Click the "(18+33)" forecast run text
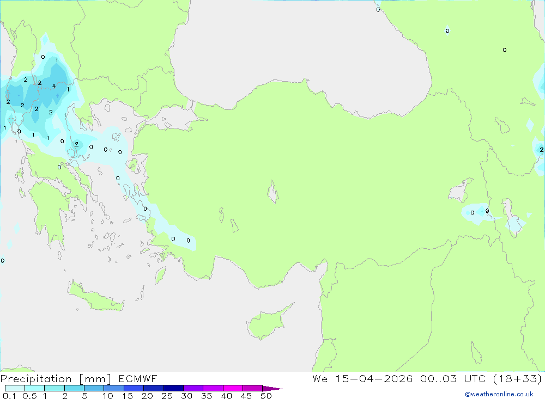The height and width of the screenshot is (399, 545). point(518,378)
